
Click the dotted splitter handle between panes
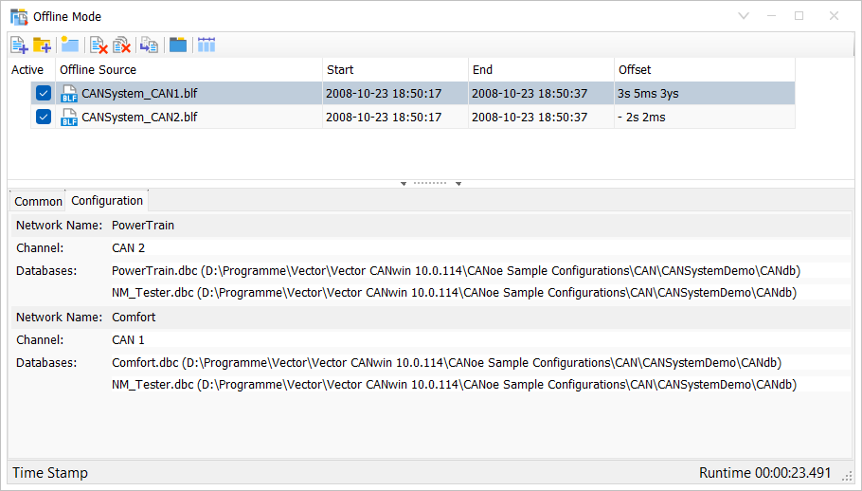point(430,183)
